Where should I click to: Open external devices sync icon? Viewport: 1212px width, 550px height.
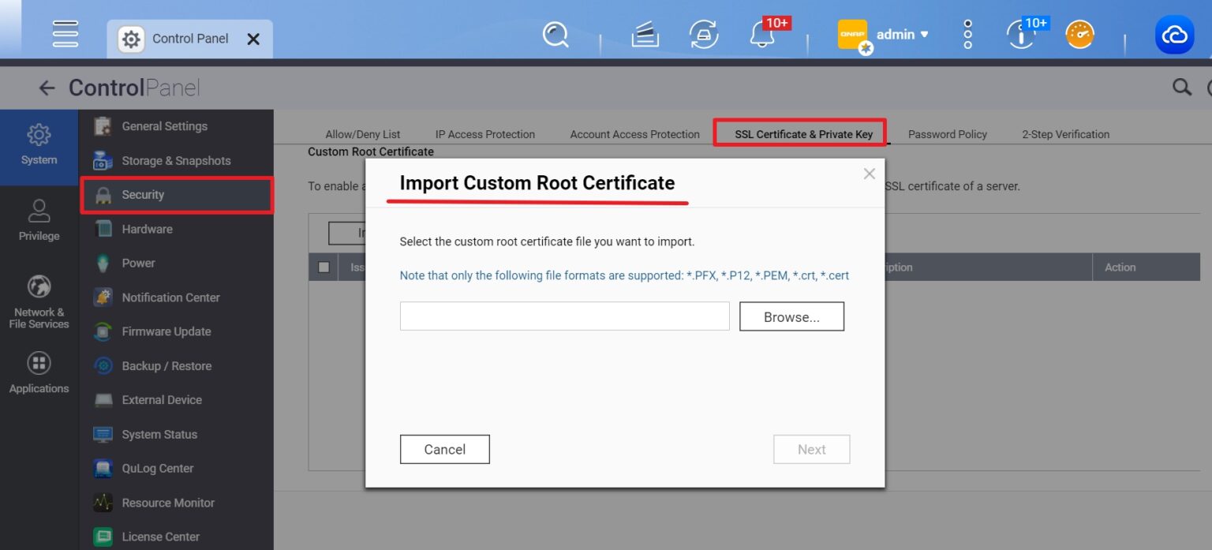tap(703, 35)
